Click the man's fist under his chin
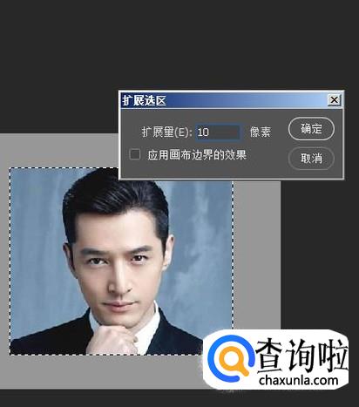 tap(112, 340)
